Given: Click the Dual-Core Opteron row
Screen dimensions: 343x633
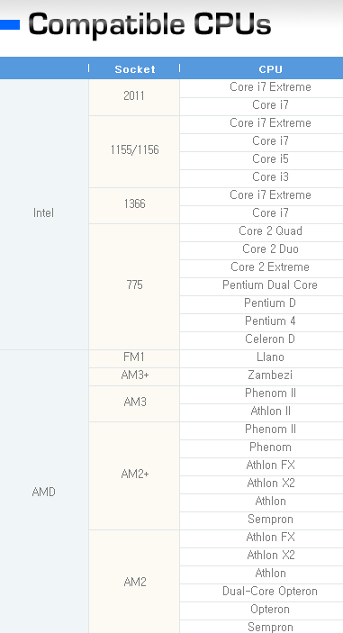Looking at the screenshot, I should tap(261, 592).
